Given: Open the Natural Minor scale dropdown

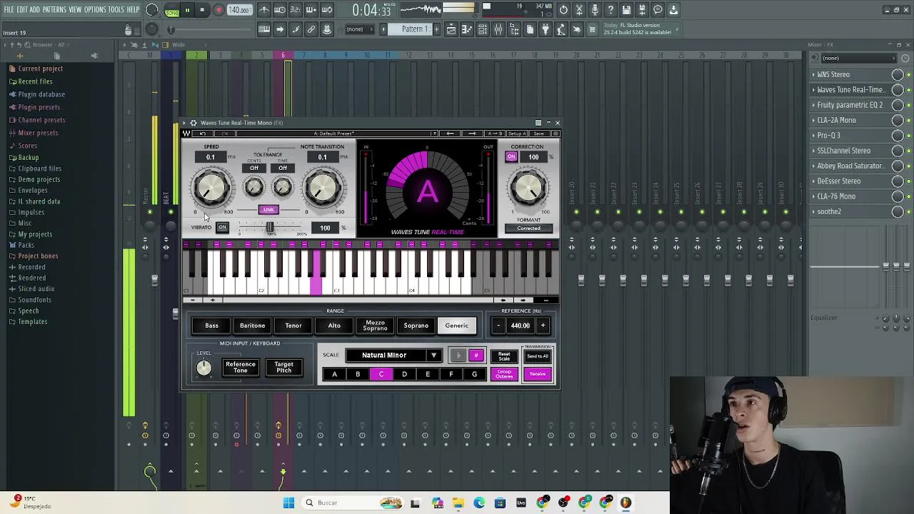Looking at the screenshot, I should [393, 356].
